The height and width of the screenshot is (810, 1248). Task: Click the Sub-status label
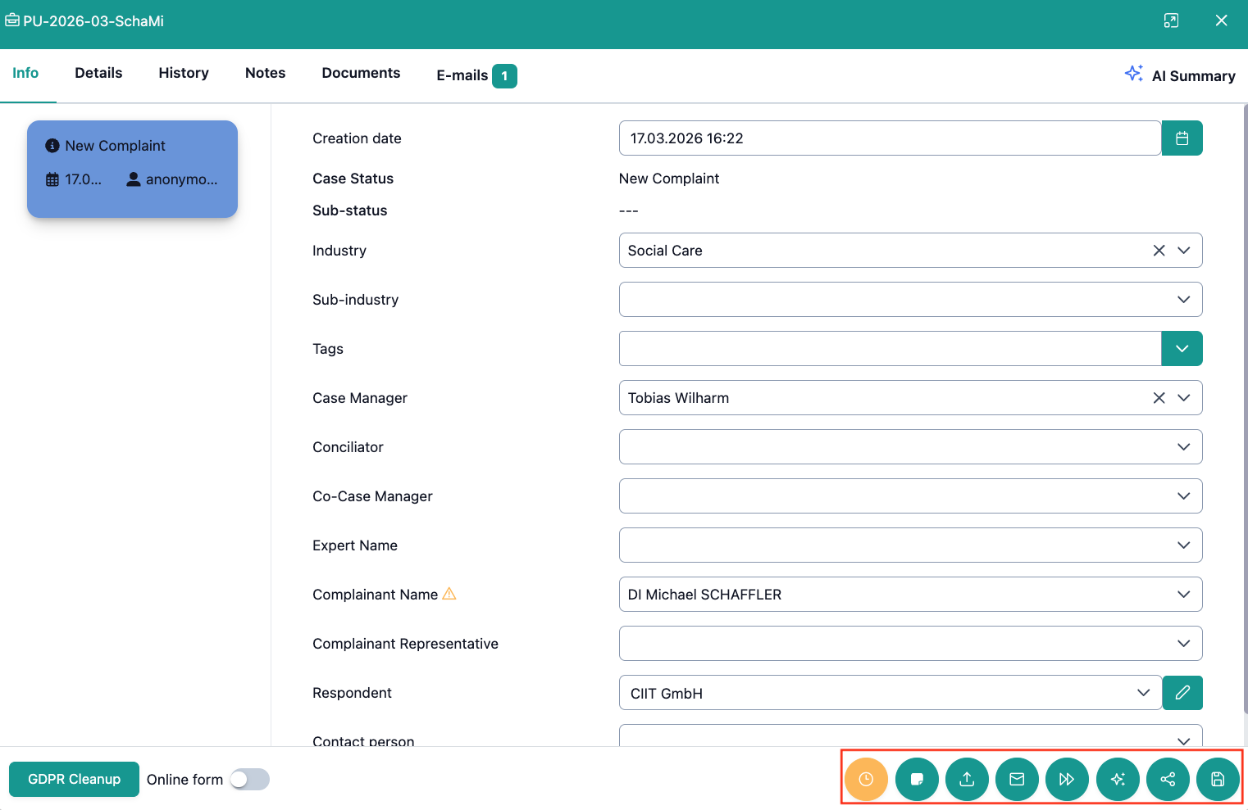pyautogui.click(x=349, y=210)
